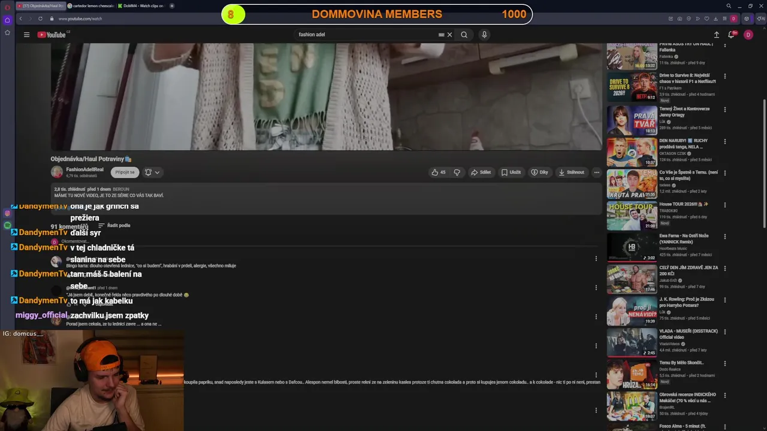The image size is (767, 431).
Task: Toggle the channel notification bell
Action: 148,172
